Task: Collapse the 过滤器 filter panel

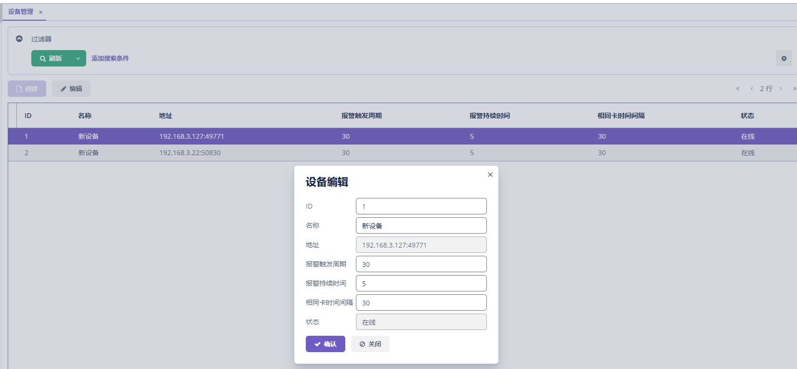Action: pos(19,39)
